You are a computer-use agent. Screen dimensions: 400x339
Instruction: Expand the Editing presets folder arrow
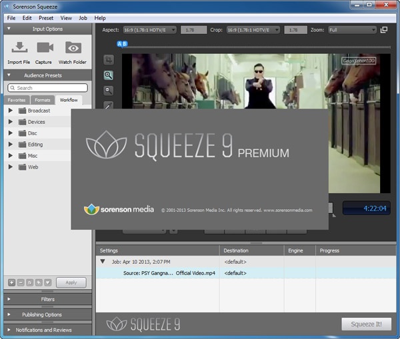11,145
